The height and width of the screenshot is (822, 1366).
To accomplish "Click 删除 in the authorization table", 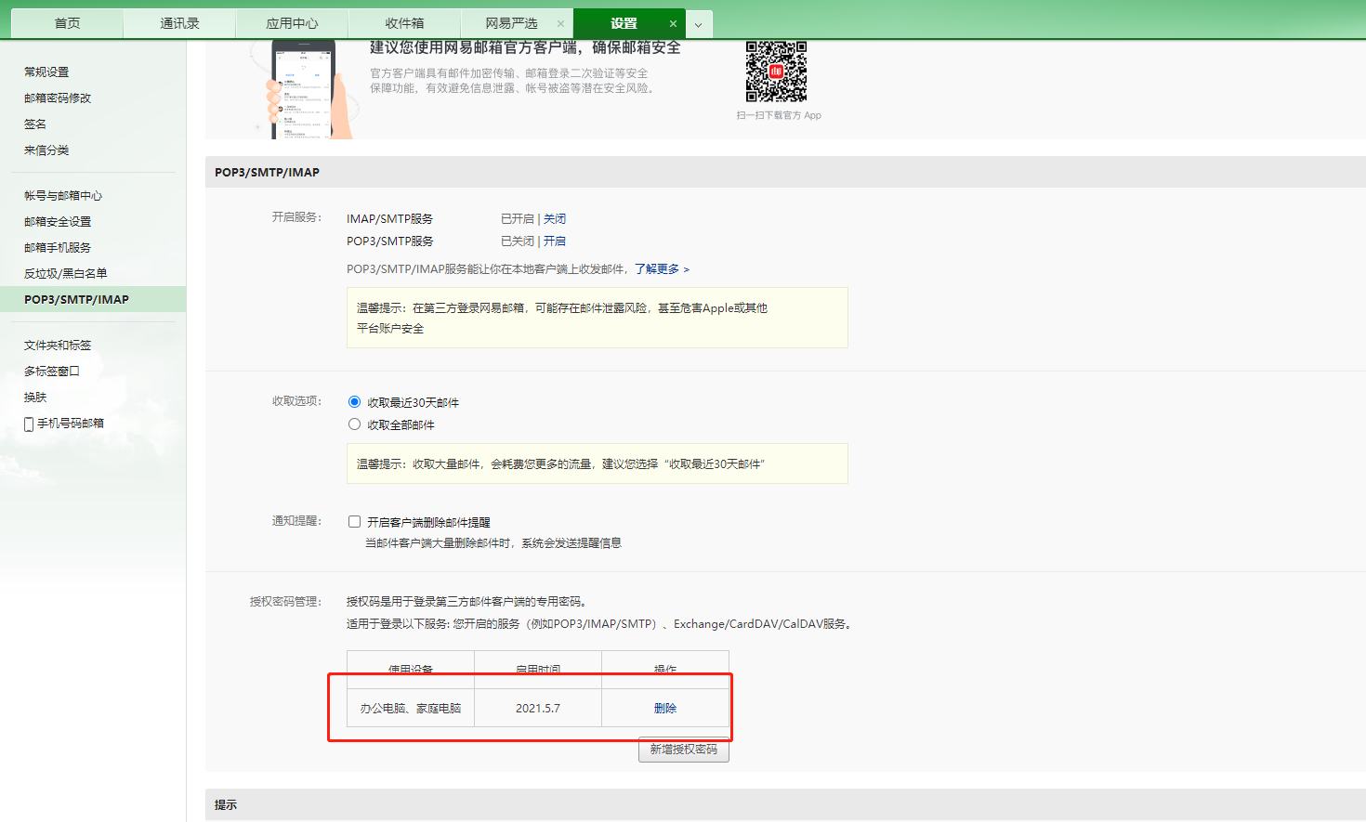I will (x=665, y=709).
